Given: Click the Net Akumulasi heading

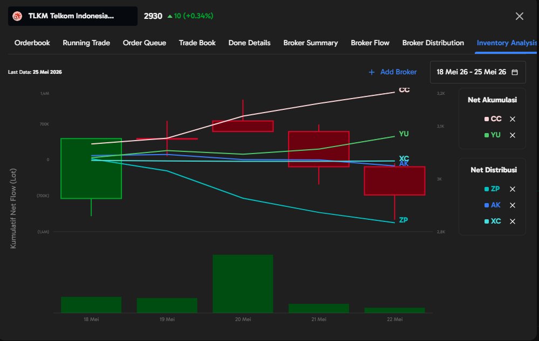Looking at the screenshot, I should click(x=492, y=100).
